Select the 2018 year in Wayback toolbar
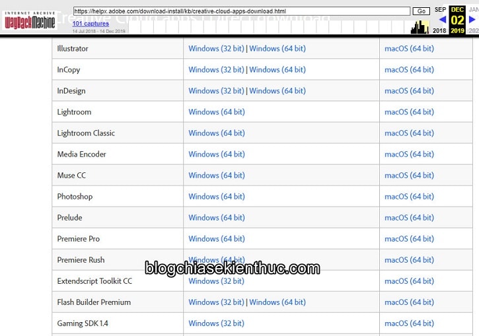 click(x=439, y=30)
